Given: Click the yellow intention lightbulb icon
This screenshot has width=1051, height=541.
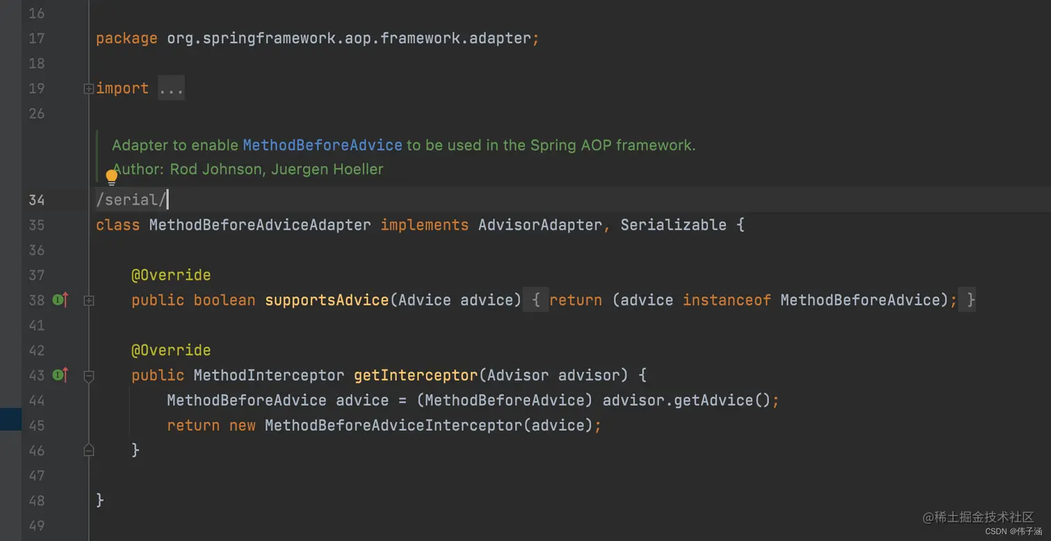Looking at the screenshot, I should 111,177.
